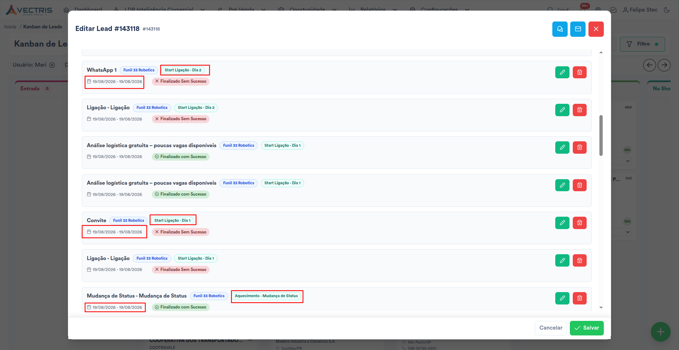Close the Editar Lead dialog
The height and width of the screenshot is (350, 679).
coord(596,29)
